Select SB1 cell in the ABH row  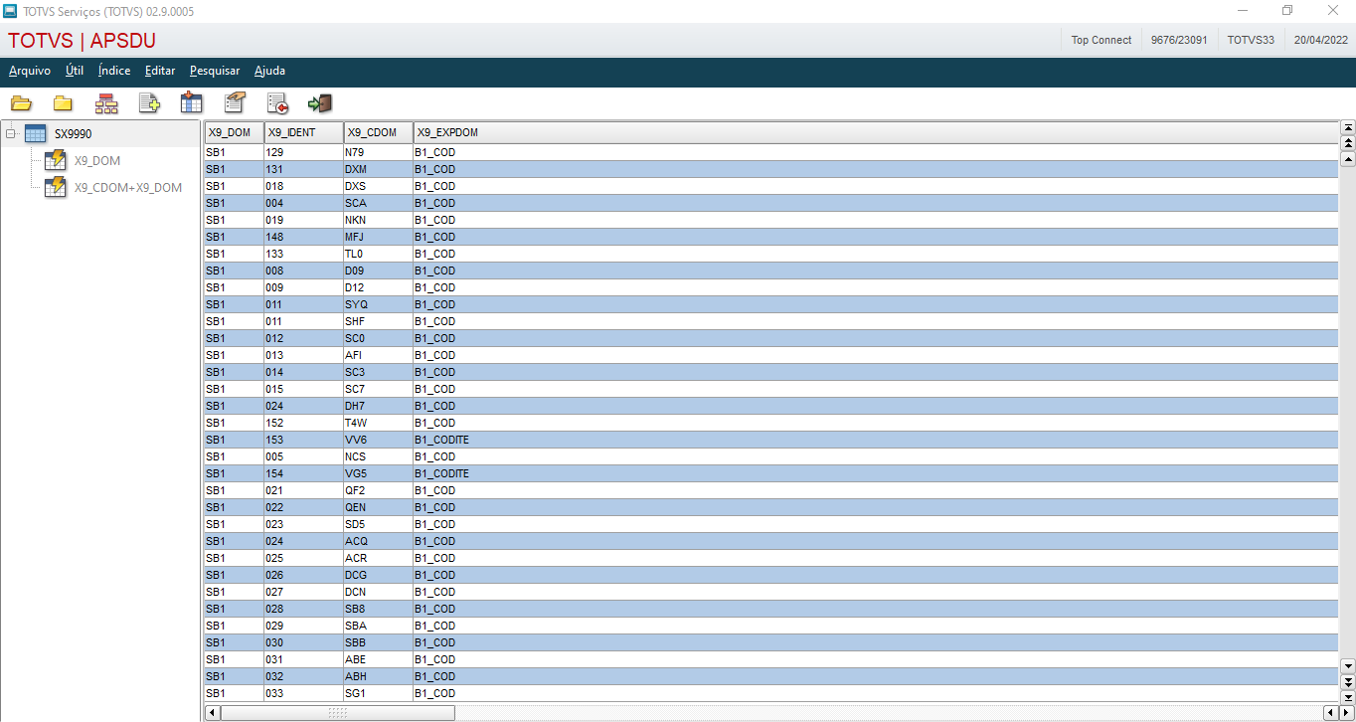(x=234, y=676)
